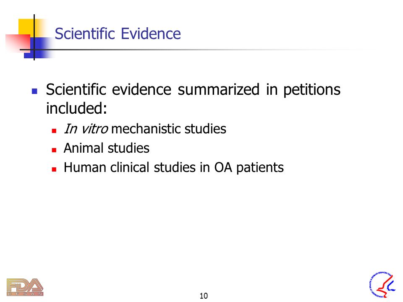Click the red bullet beside Animal studies
This screenshot has width=403, height=302.
[54, 150]
